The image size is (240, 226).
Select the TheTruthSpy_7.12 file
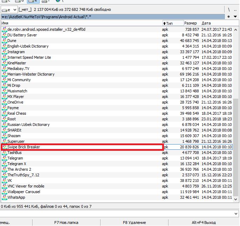(x=23, y=175)
